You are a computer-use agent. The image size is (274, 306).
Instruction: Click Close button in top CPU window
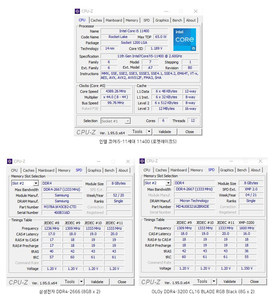(x=190, y=132)
